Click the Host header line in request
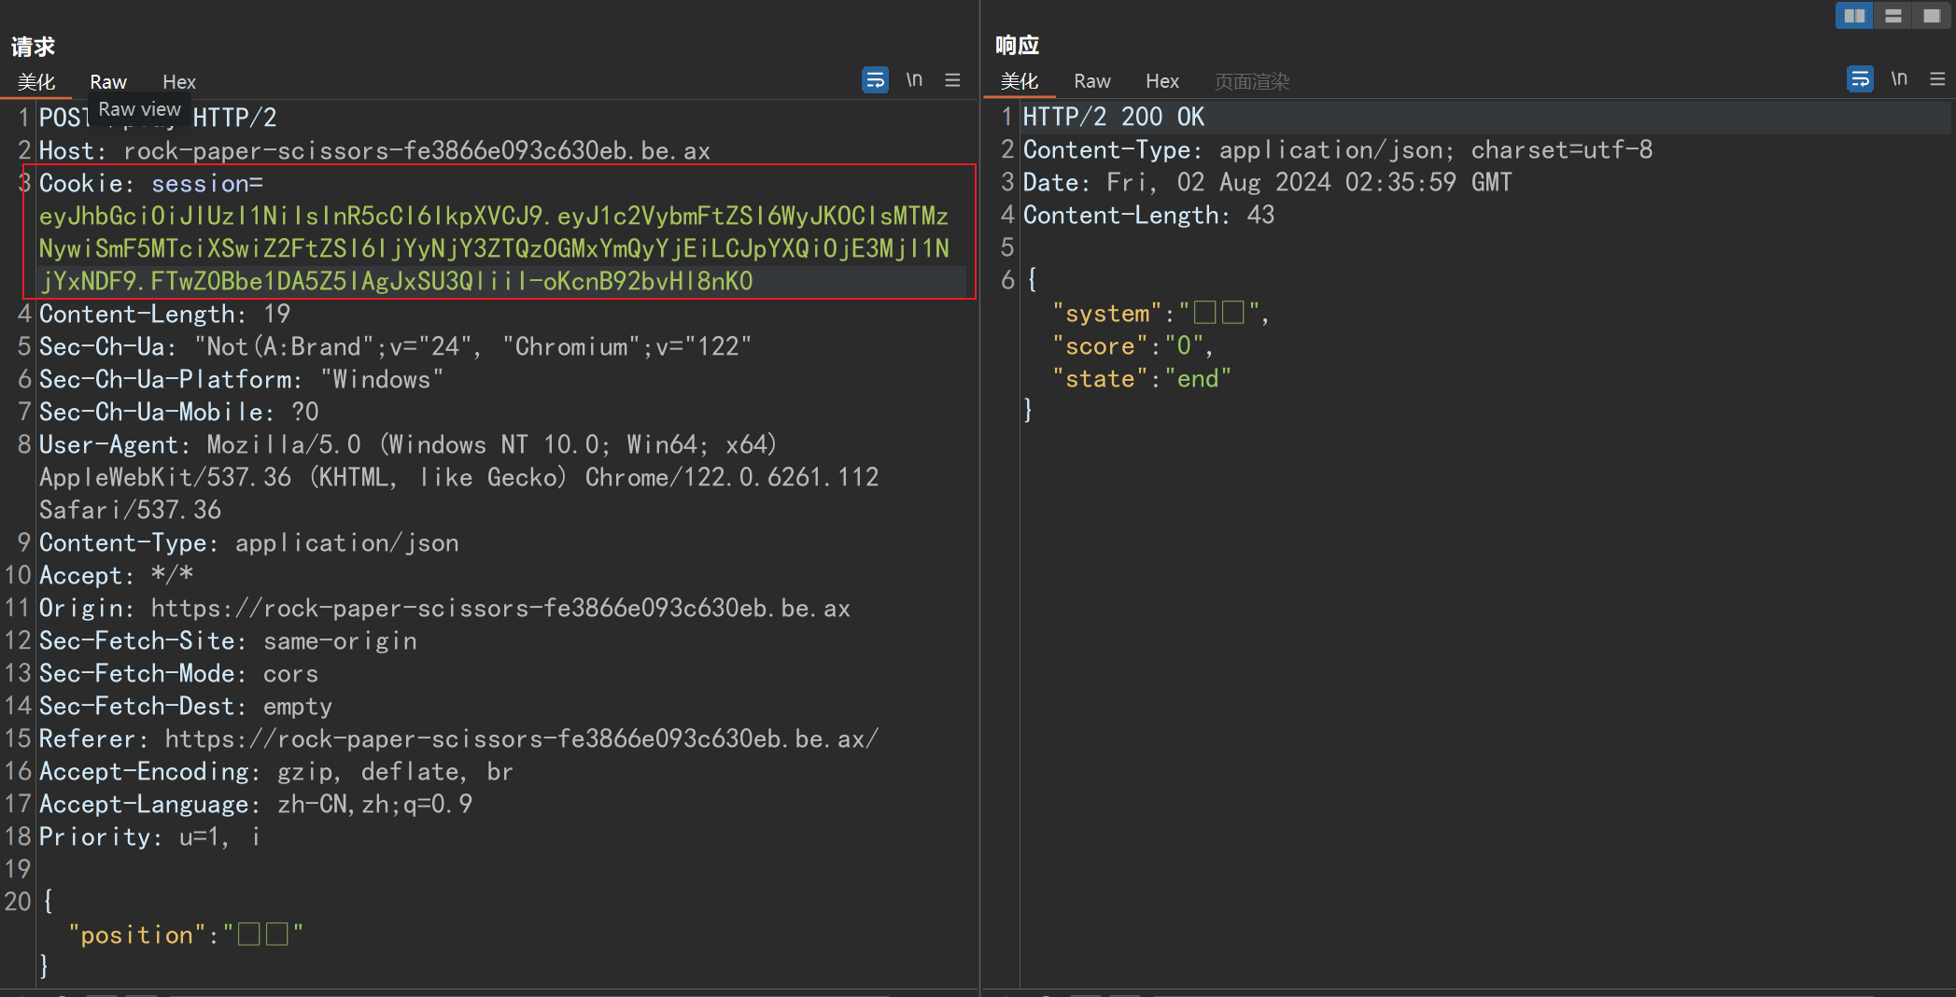The height and width of the screenshot is (997, 1956). 374,150
